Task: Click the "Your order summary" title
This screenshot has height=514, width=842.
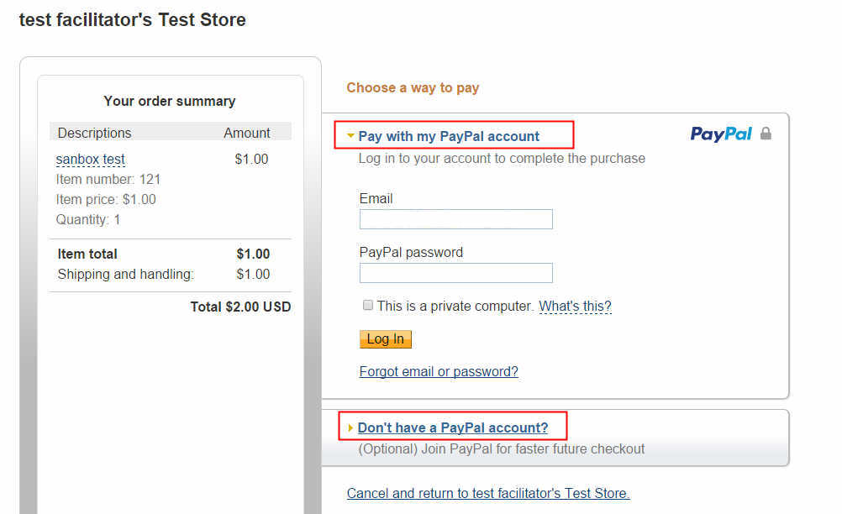Action: click(170, 101)
